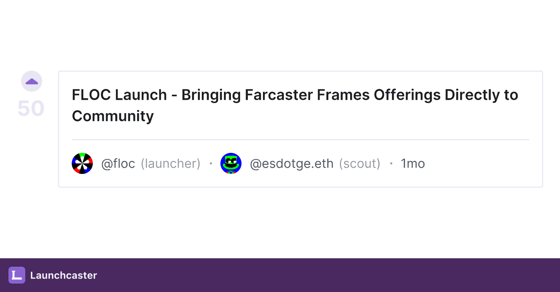Click the purple footer bar

280,275
